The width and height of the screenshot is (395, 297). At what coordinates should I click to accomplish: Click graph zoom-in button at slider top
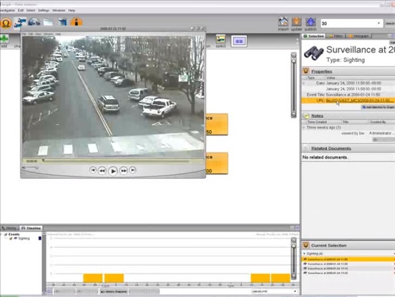click(294, 55)
